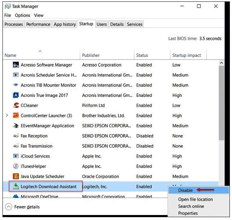232x220 pixels.
Task: Choose Disable in the context menu
Action: [x=199, y=190]
